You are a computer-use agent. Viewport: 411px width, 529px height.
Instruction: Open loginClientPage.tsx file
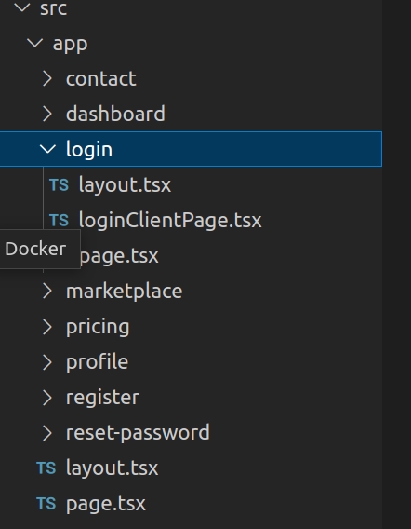tap(170, 221)
